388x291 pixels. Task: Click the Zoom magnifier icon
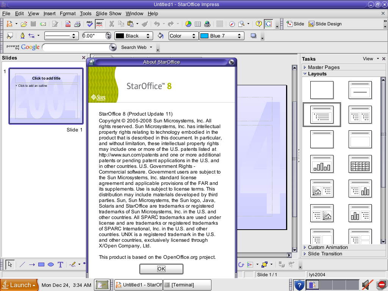tap(241, 24)
